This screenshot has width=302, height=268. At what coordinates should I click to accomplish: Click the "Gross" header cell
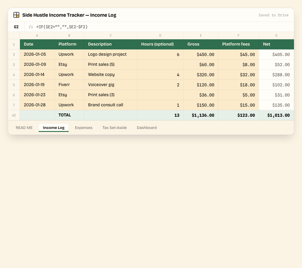point(201,44)
